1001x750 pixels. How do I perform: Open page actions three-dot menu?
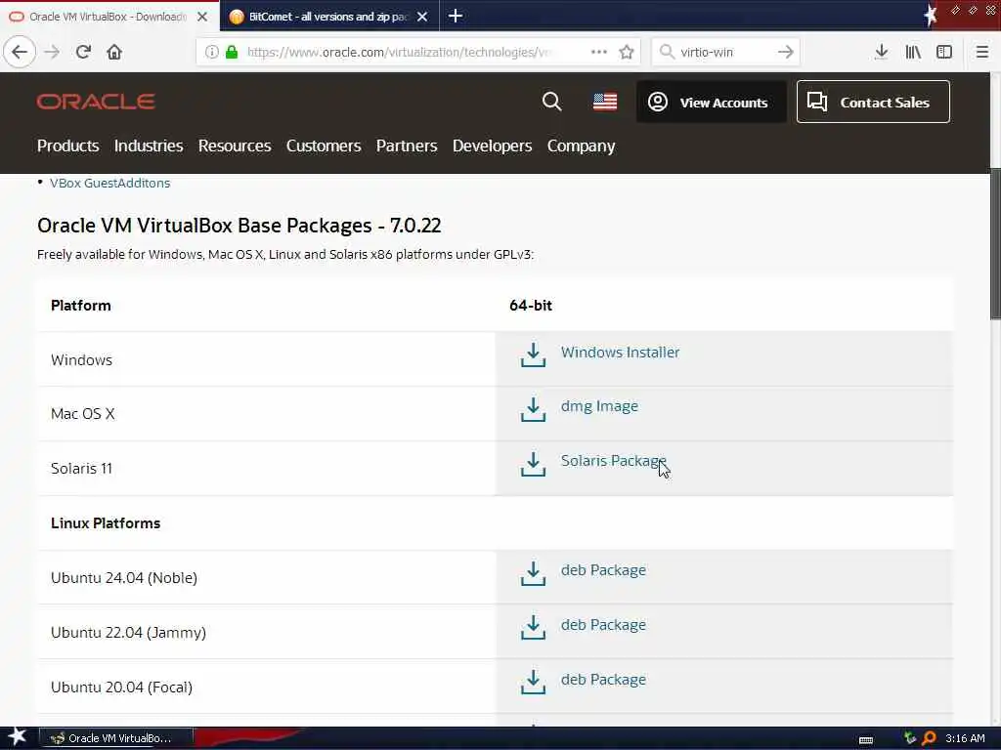599,52
